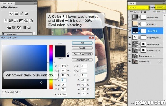Select the Adjustments tab
This screenshot has height=106, width=166.
pos(8,4)
